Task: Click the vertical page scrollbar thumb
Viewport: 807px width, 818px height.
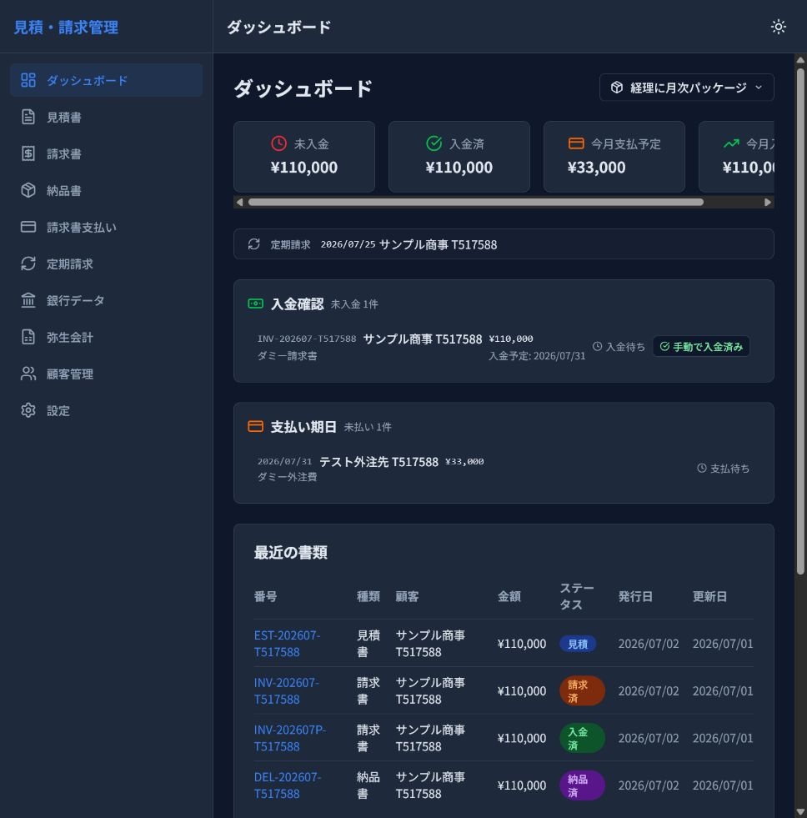Action: point(800,322)
